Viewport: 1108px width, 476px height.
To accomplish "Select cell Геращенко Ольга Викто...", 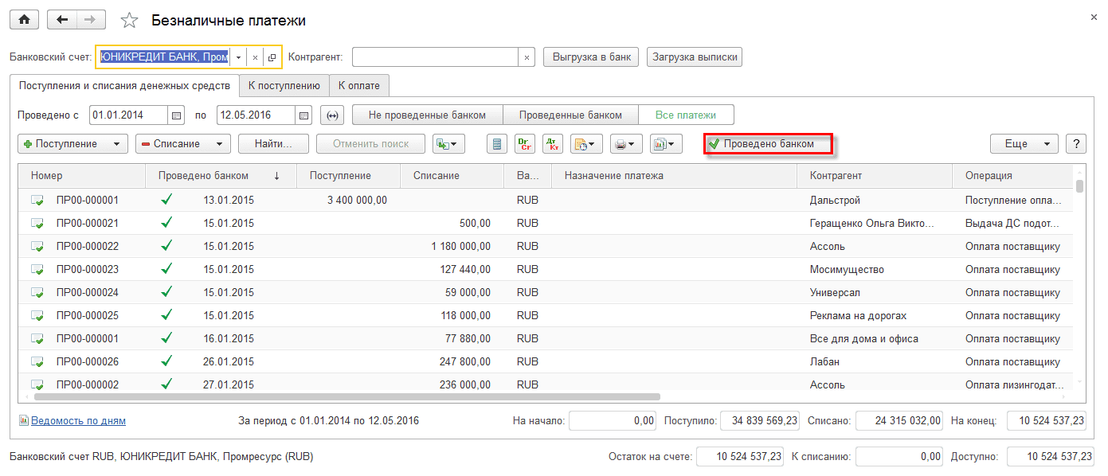I will (x=874, y=224).
